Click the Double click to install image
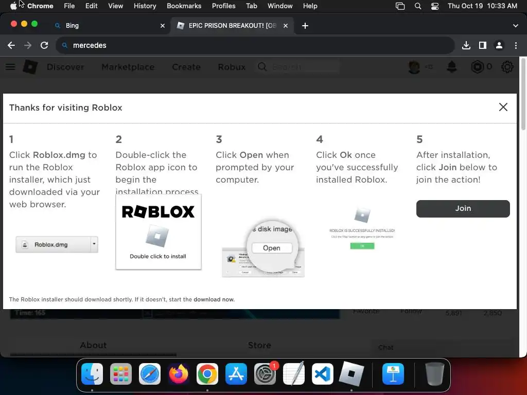Image resolution: width=527 pixels, height=395 pixels. tap(159, 232)
